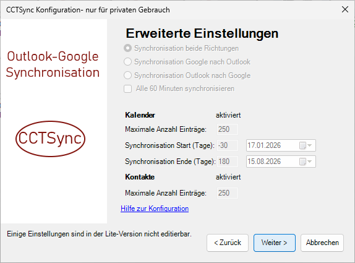Cancel setup with Abbrechen button
The height and width of the screenshot is (263, 355).
[322, 243]
